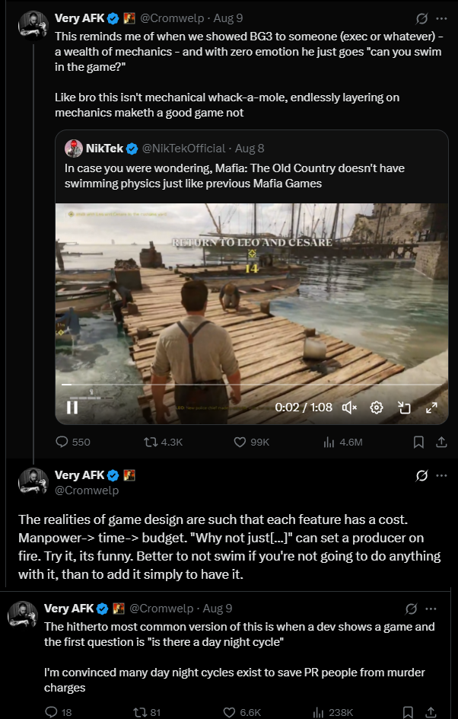Like the day night cycle reply
This screenshot has height=719, width=458.
[x=230, y=712]
